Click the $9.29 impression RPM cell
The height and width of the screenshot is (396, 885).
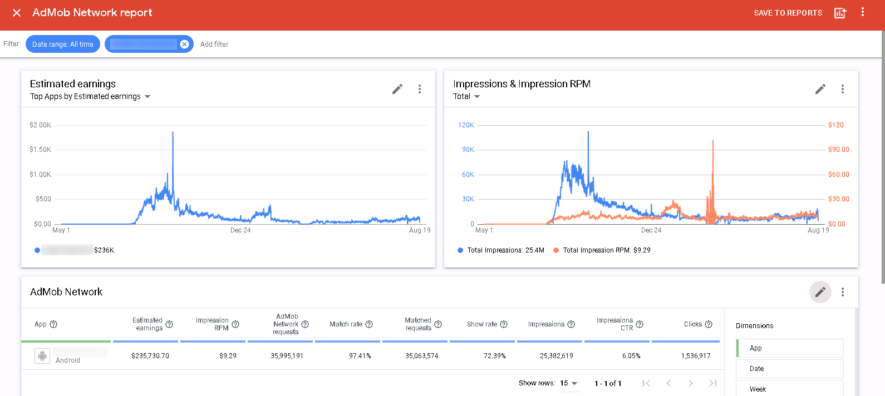228,356
